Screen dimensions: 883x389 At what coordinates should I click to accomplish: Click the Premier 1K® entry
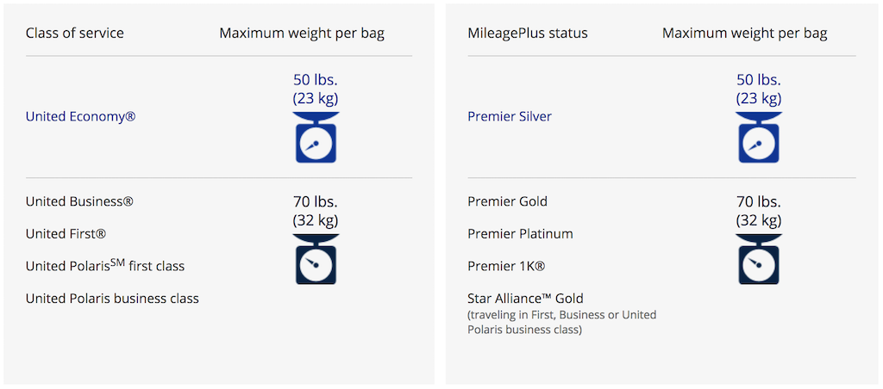(x=506, y=266)
